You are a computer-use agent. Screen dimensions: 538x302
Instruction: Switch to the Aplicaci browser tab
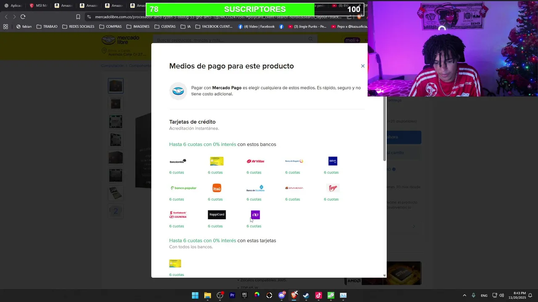13,5
